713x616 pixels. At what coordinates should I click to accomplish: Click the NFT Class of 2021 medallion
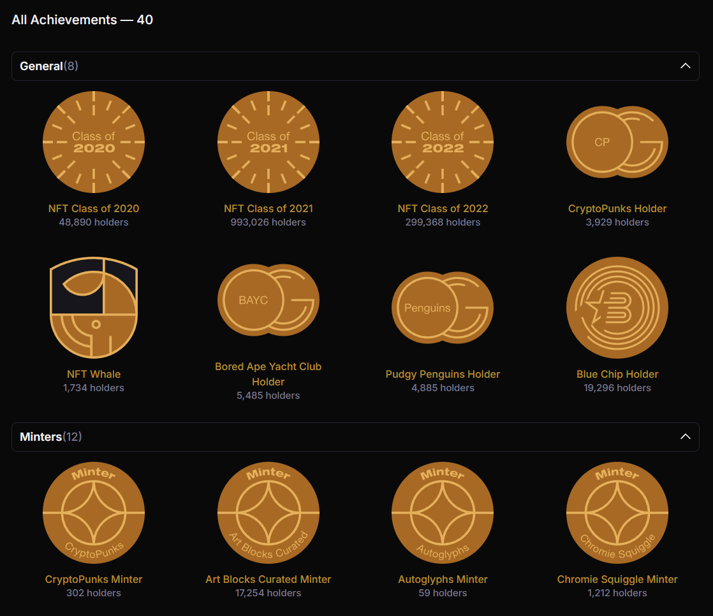coord(268,141)
